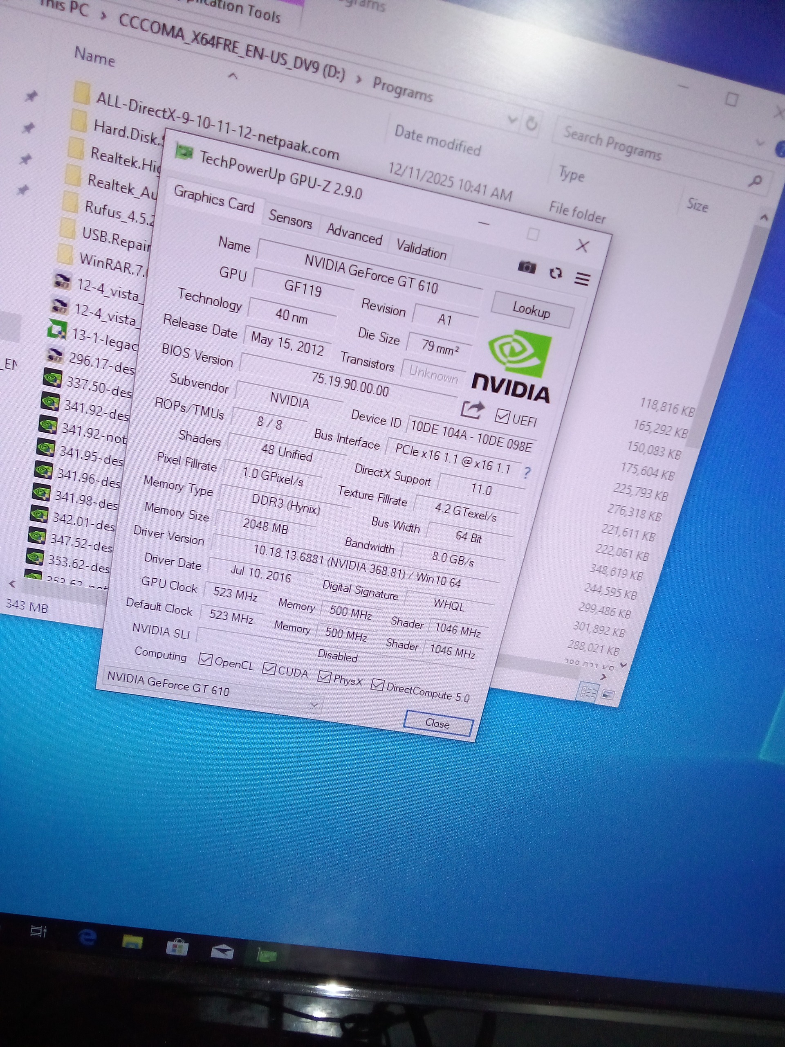Click the BIOS export share icon
The image size is (785, 1047).
(472, 409)
